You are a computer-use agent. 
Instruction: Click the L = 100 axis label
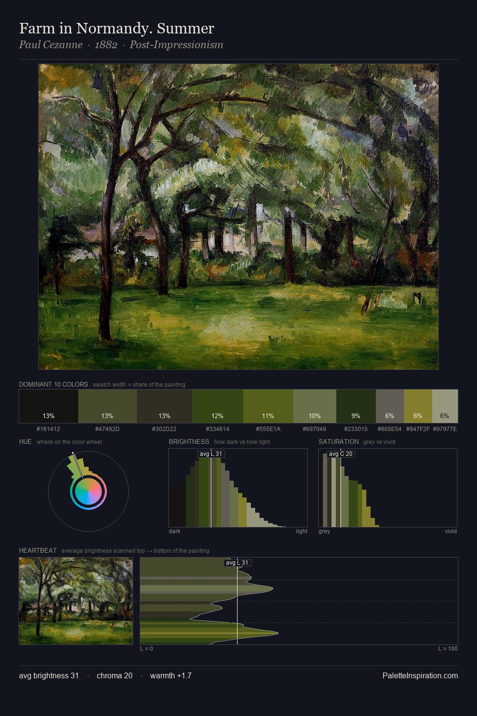pyautogui.click(x=448, y=649)
